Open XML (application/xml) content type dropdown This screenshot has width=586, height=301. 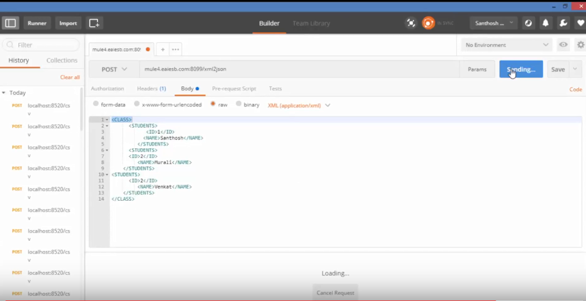tap(299, 105)
